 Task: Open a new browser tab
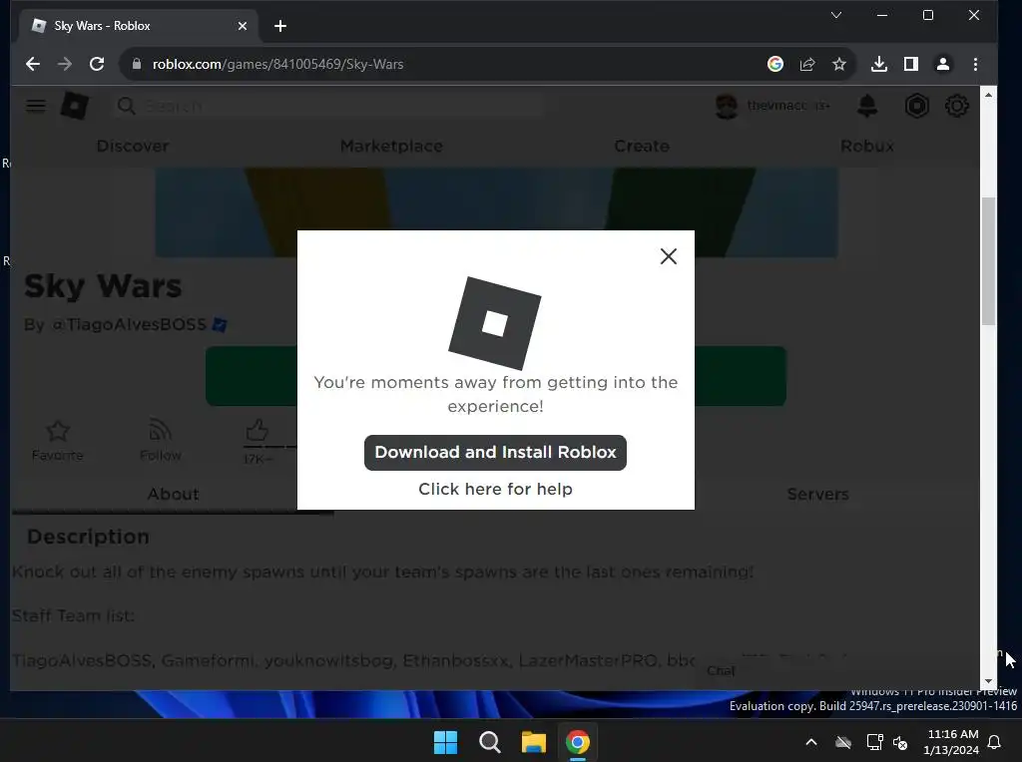pos(280,26)
